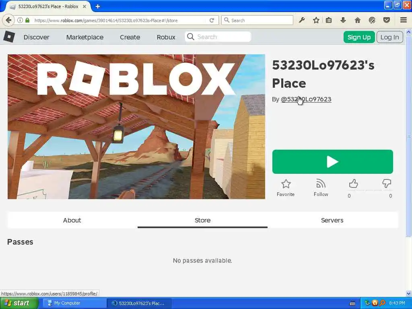Click the Log In button

389,37
